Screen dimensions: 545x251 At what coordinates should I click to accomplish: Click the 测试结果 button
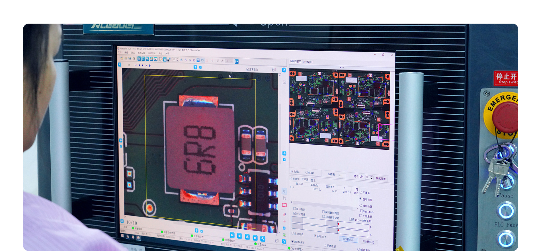381,178
